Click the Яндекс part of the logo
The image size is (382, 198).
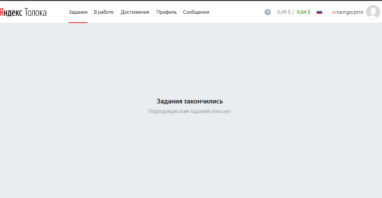point(11,12)
